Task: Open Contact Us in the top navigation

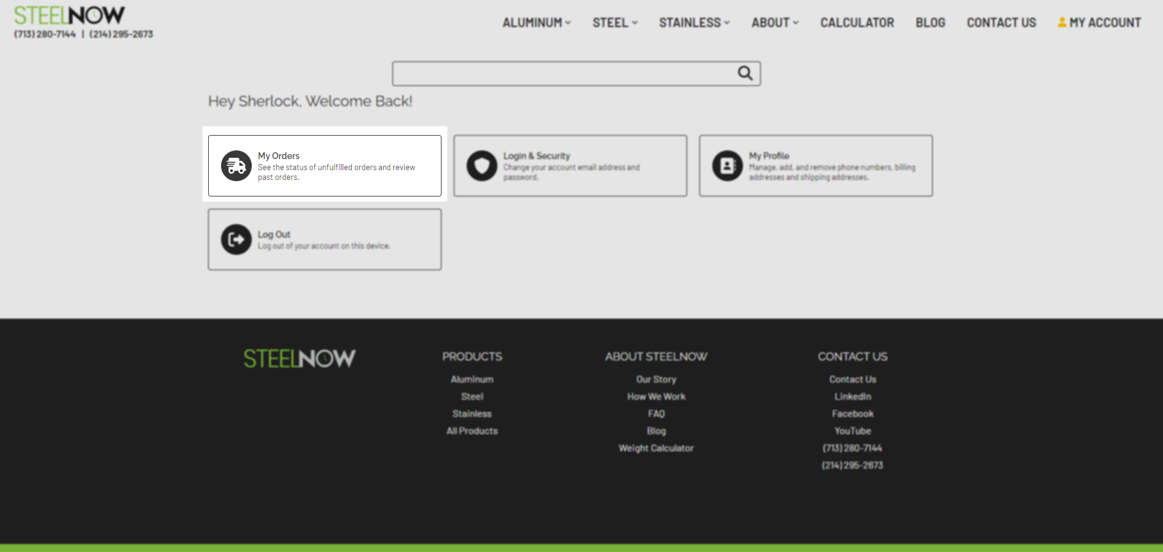Action: coord(1002,23)
